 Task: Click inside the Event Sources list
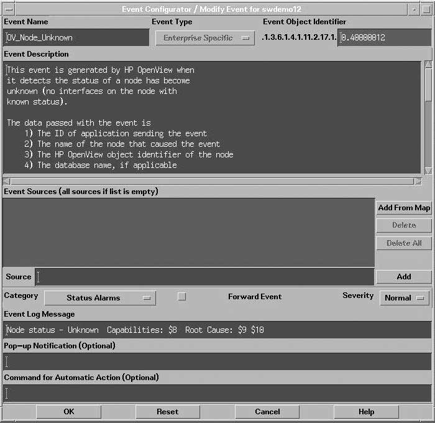(189, 232)
